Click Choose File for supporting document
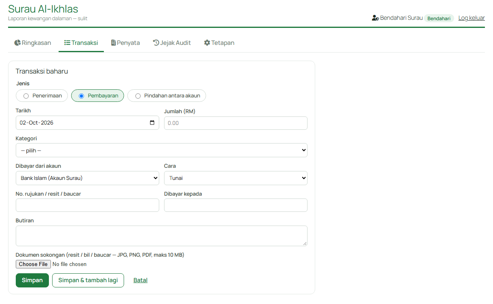 pos(33,264)
